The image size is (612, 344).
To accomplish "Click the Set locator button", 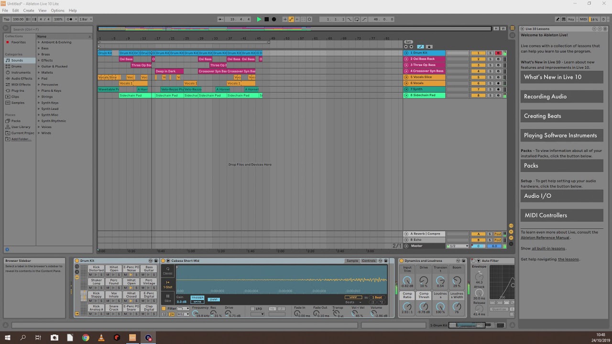I will pyautogui.click(x=408, y=42).
